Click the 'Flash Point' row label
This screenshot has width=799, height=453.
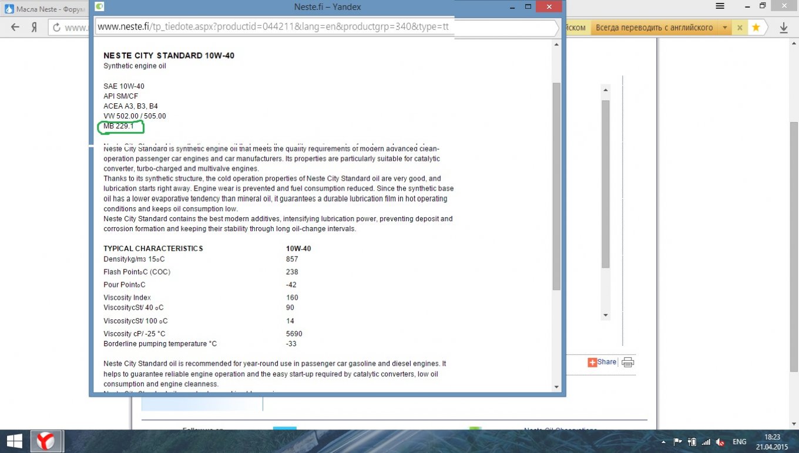(137, 272)
